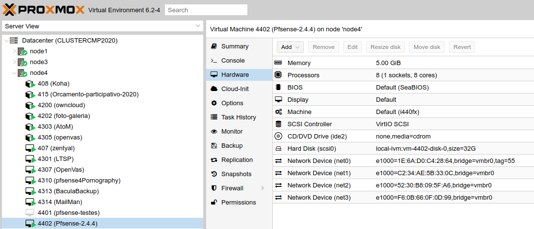This screenshot has width=534, height=229.
Task: Click the Display monitor icon in hardware list
Action: (x=278, y=99)
